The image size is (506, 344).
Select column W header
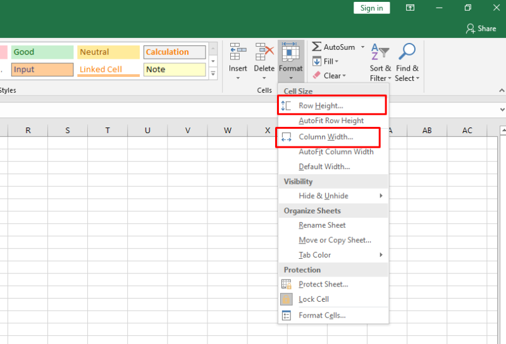coord(228,131)
